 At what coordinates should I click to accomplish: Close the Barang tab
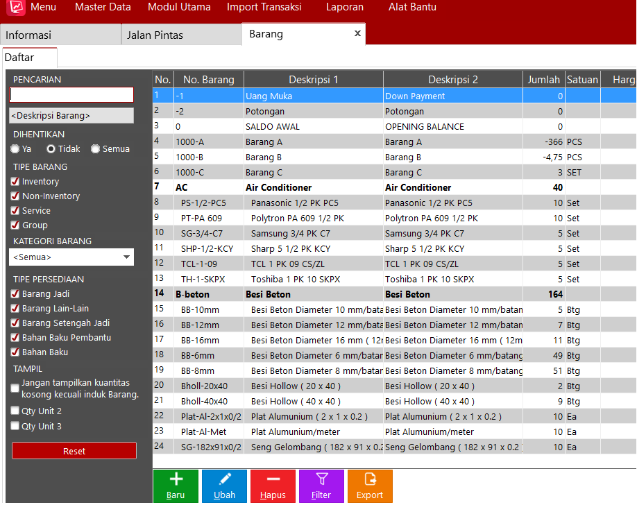point(357,33)
